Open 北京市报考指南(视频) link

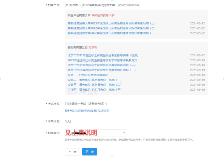coord(103,55)
